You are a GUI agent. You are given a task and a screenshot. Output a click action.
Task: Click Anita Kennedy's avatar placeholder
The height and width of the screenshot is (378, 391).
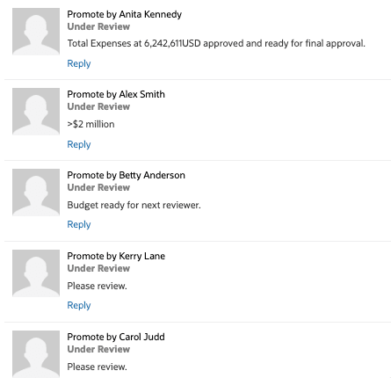(x=36, y=32)
